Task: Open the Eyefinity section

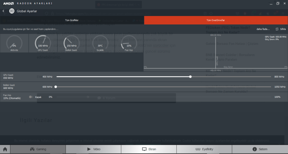Action: [204, 149]
